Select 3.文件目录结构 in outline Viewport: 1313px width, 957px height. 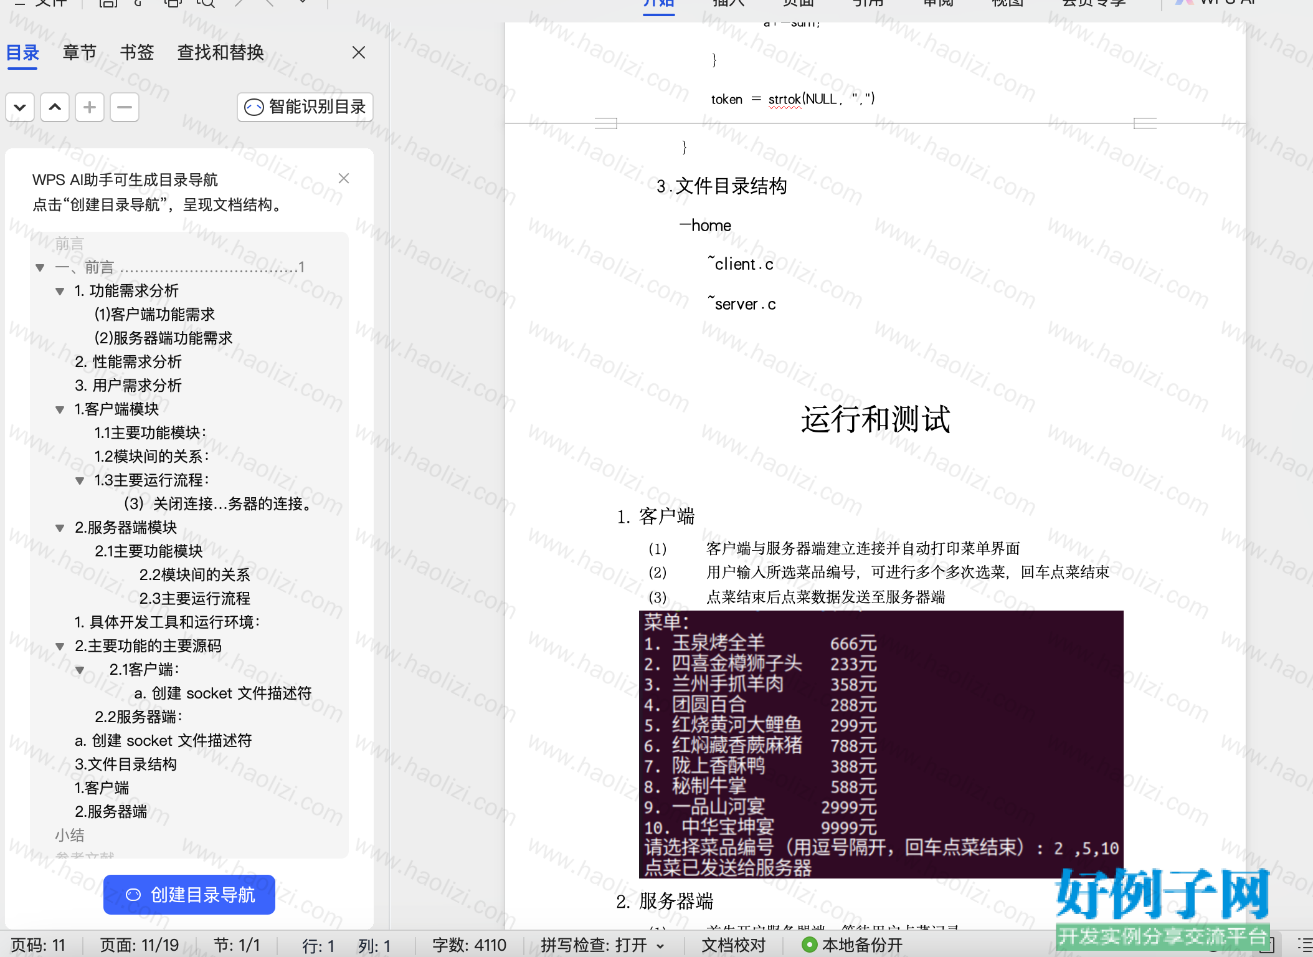(x=126, y=764)
